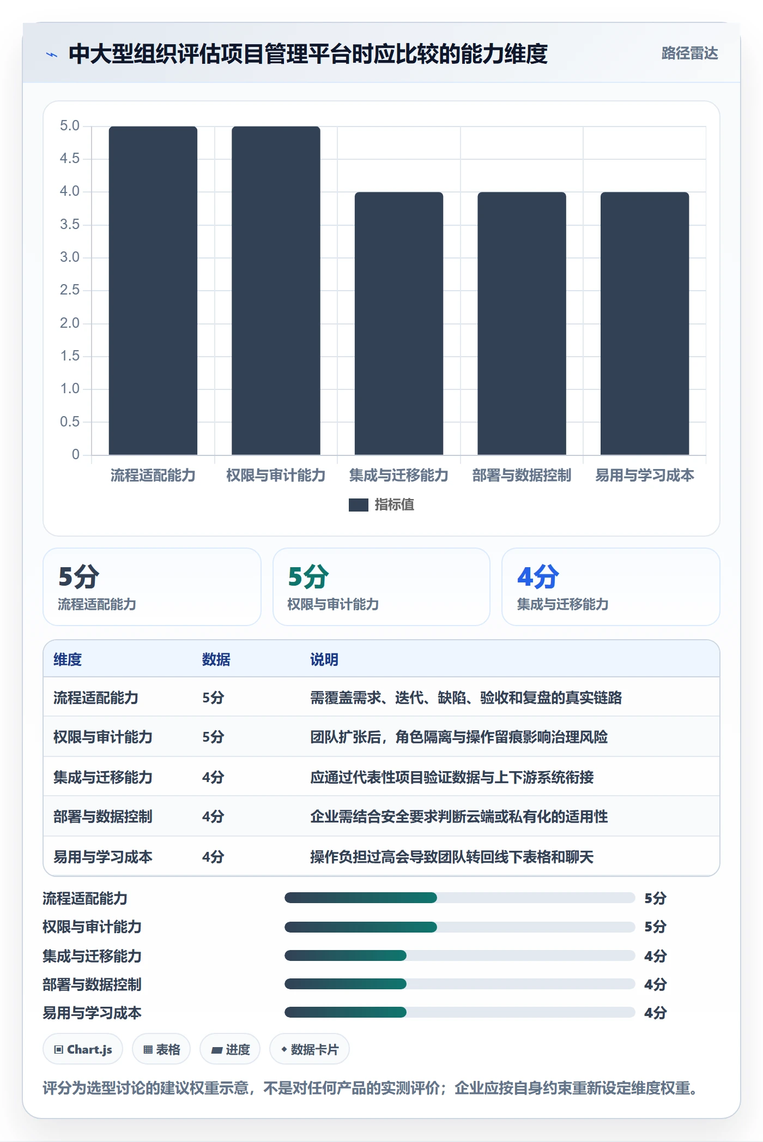Screen dimensions: 763x1142
Task: Click the 进度 tag chip
Action: [x=230, y=1049]
